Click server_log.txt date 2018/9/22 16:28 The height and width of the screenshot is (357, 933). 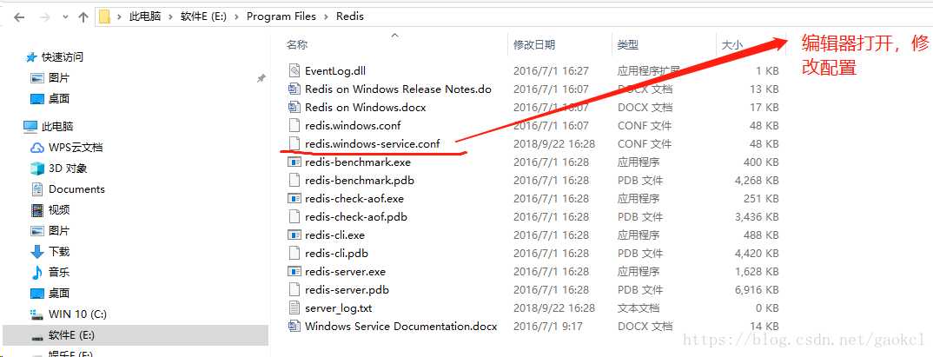click(x=554, y=308)
